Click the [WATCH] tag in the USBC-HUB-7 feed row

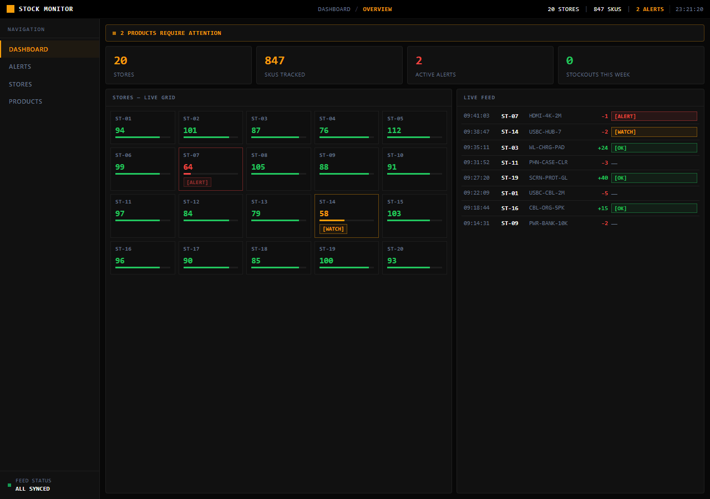pos(654,132)
